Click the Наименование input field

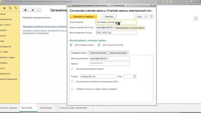pos(116,22)
